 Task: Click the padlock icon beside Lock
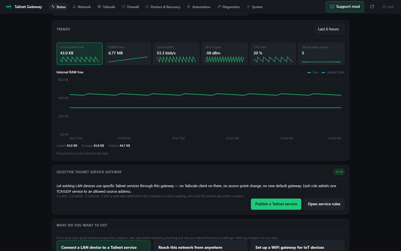(x=384, y=7)
